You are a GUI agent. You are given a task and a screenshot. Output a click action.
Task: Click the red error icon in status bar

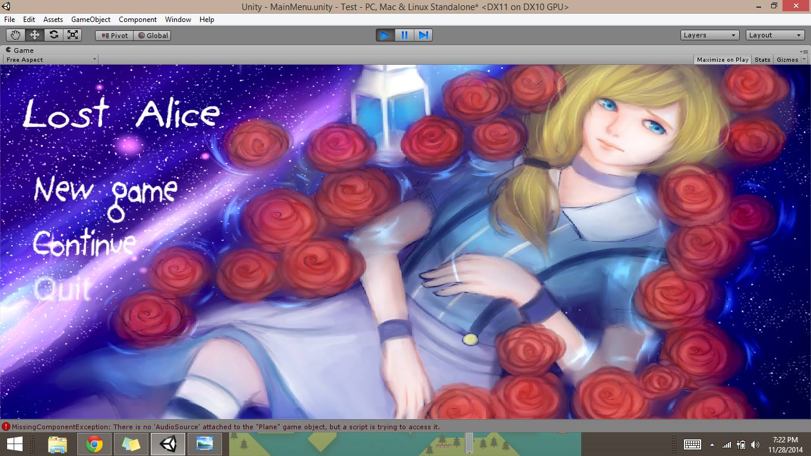pyautogui.click(x=6, y=427)
